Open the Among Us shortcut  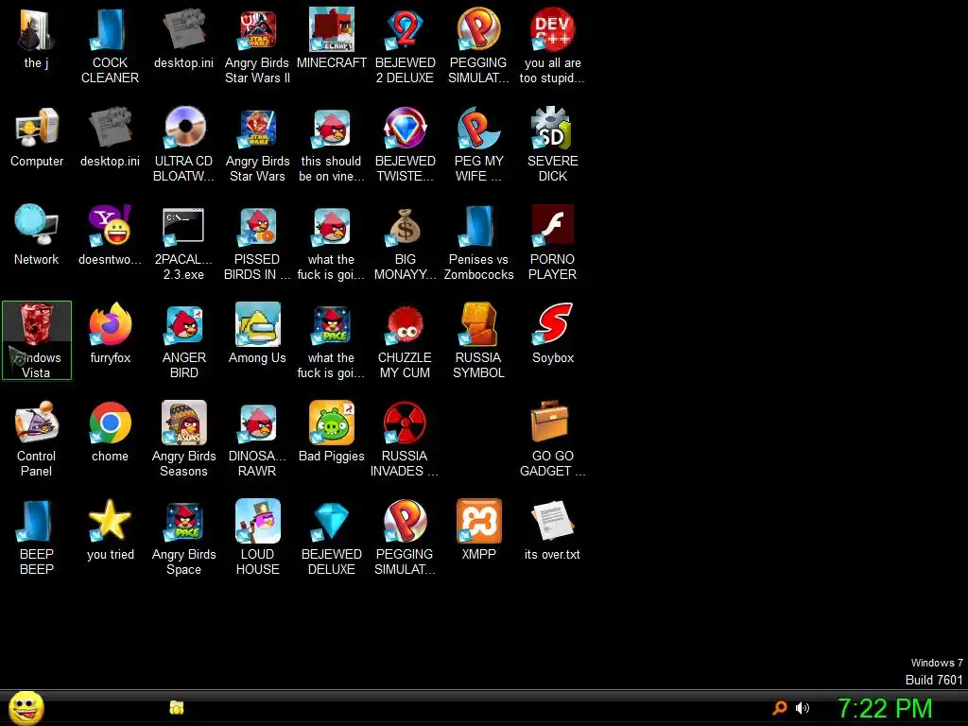coord(257,334)
